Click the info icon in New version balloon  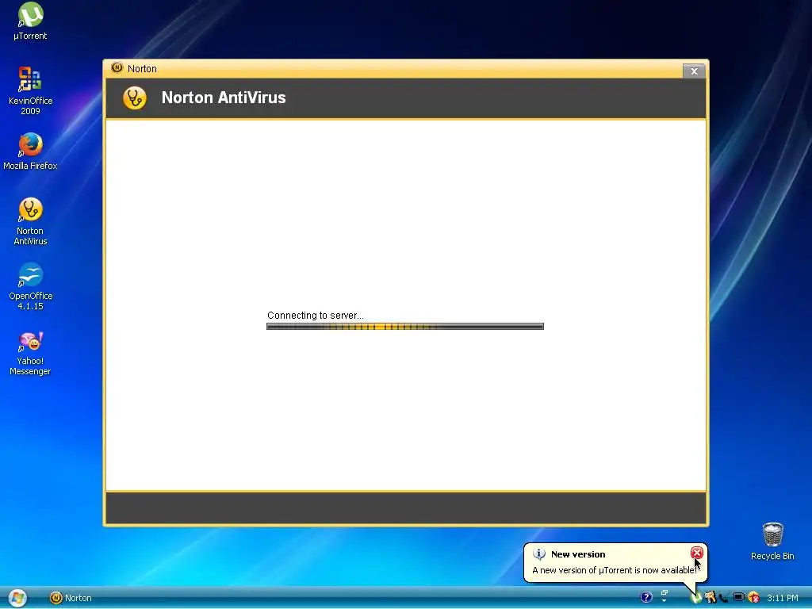[x=539, y=554]
